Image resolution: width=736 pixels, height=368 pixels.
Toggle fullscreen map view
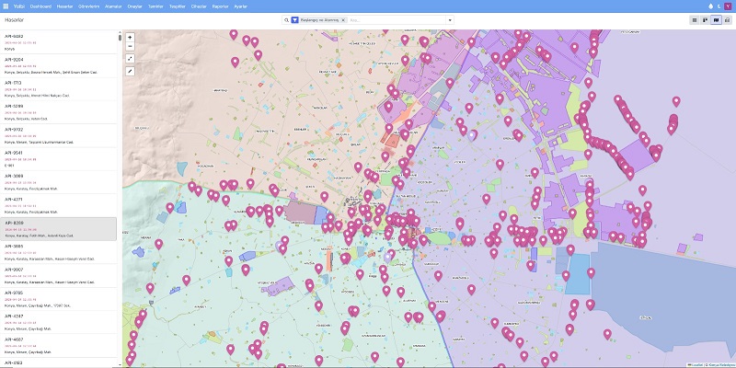(x=130, y=58)
